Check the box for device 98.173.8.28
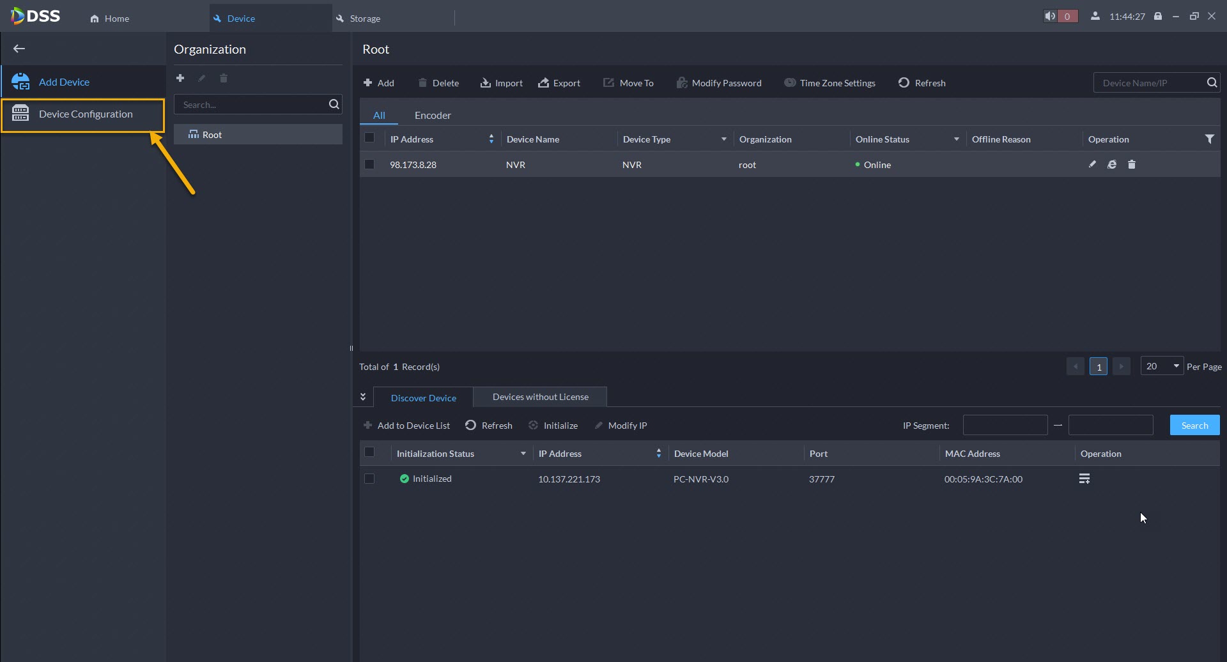This screenshot has width=1227, height=662. 369,164
